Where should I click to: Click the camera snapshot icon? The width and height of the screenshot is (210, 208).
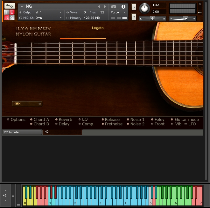click(114, 6)
